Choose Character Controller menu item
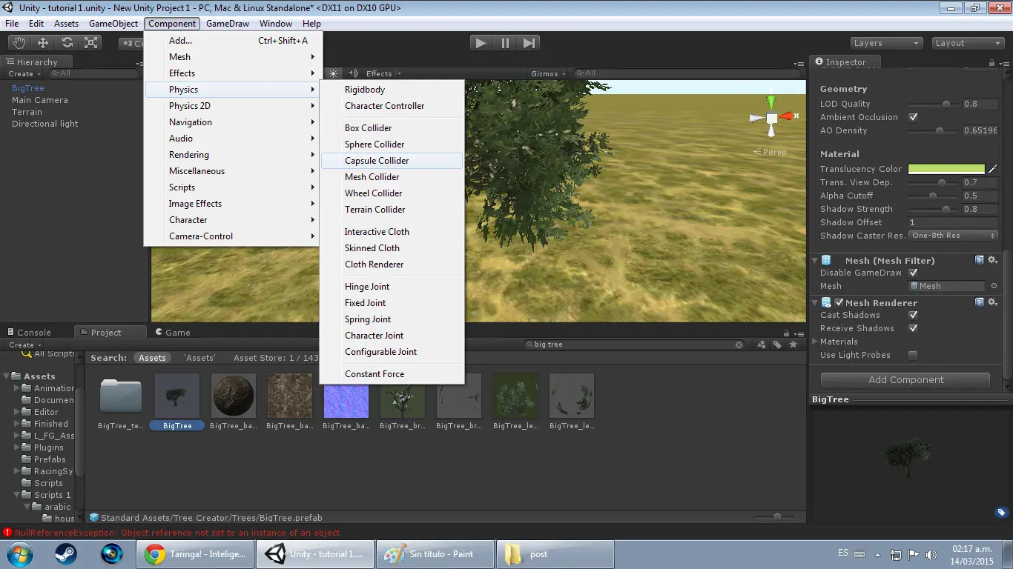Image resolution: width=1013 pixels, height=569 pixels. click(x=392, y=106)
